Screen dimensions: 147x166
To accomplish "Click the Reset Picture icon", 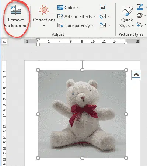I will [103, 25].
